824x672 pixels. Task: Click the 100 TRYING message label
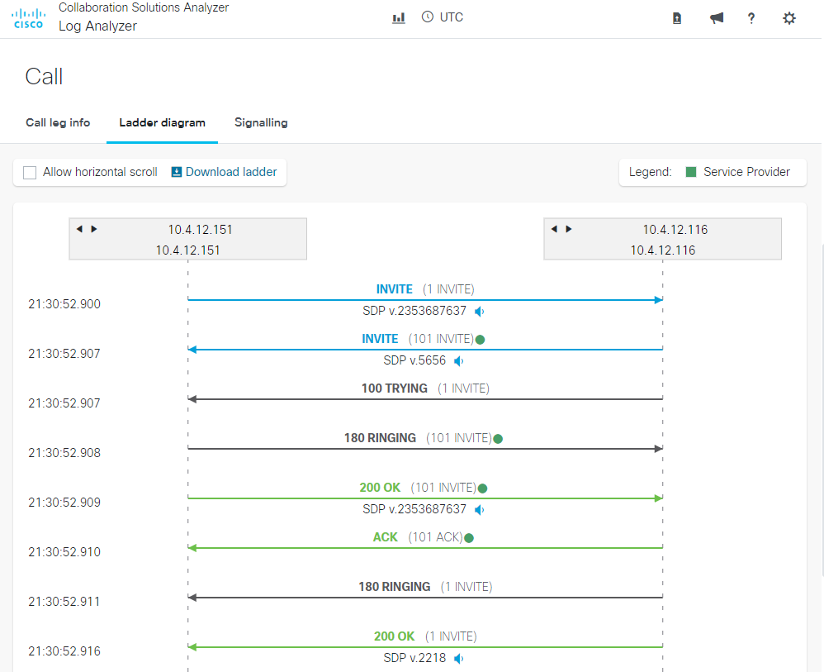coord(425,388)
